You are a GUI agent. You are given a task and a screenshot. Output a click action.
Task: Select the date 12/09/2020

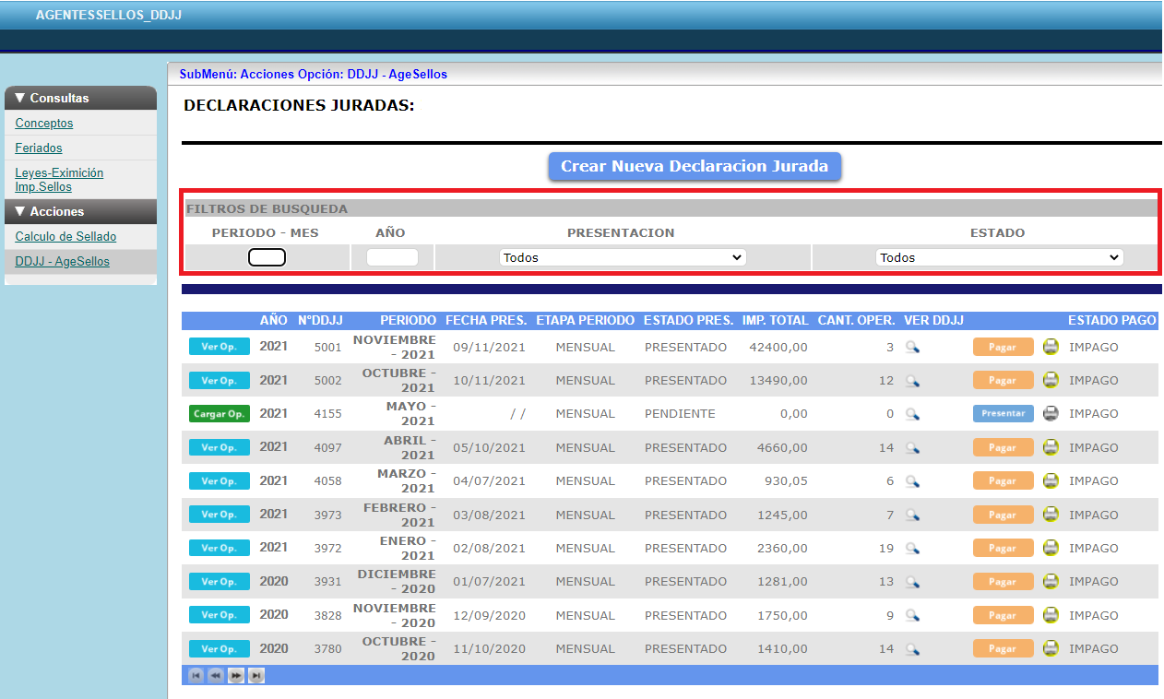coord(489,615)
